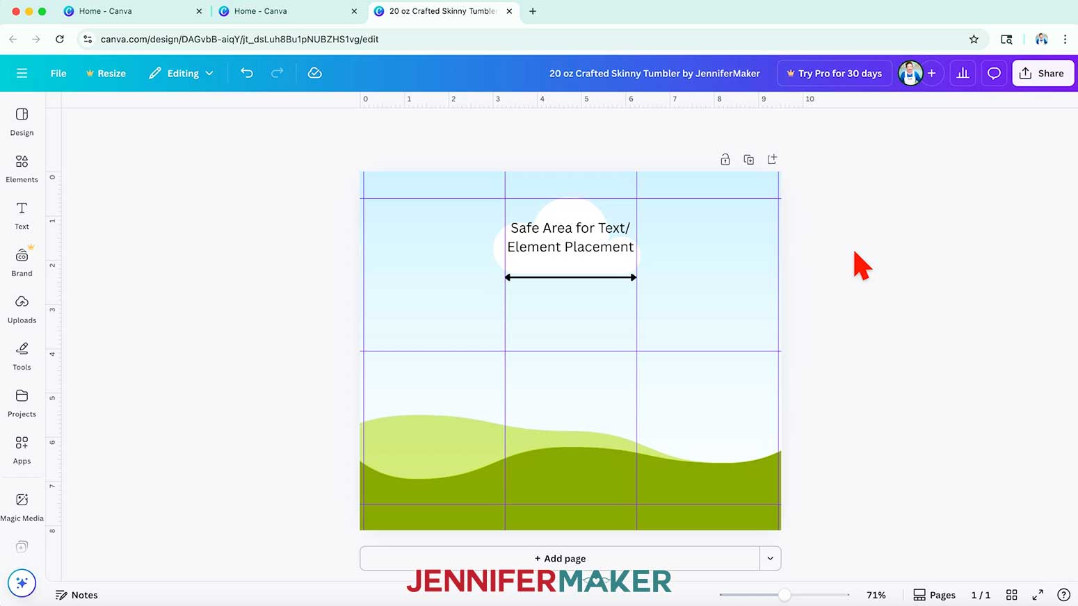
Task: Close the 20 oz Crafted Skinny Tumbler tab
Action: coord(509,11)
